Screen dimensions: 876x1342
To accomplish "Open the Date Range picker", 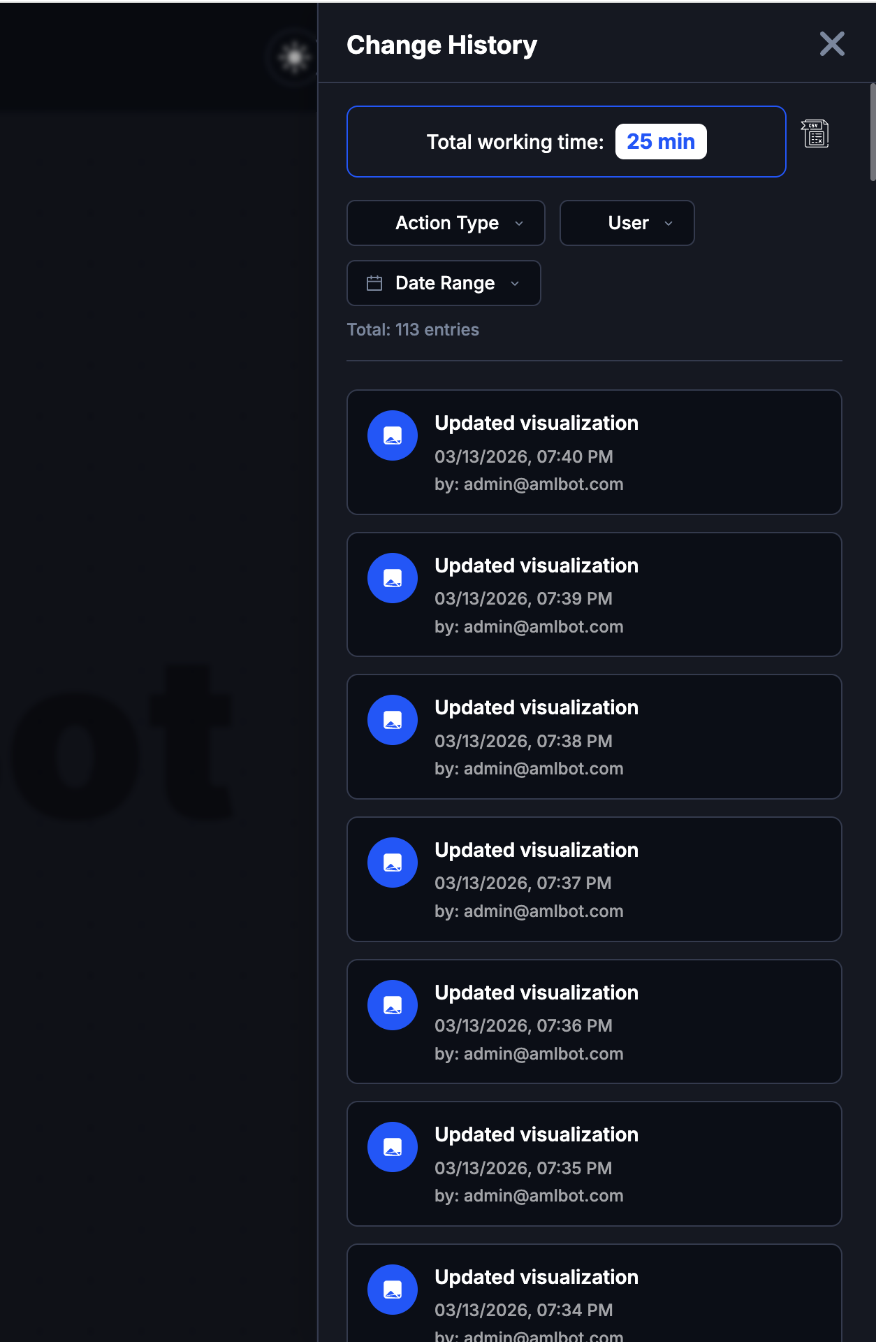I will point(444,283).
